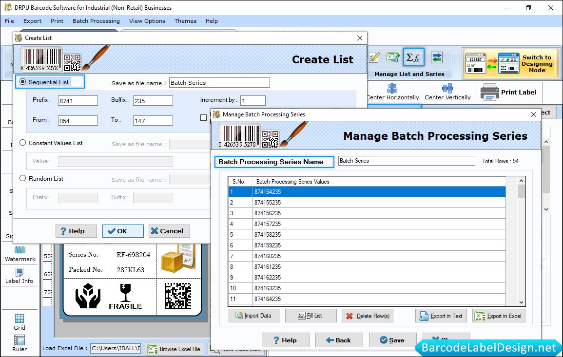
Task: Close the Manage Batch Processing Series window
Action: click(x=534, y=114)
